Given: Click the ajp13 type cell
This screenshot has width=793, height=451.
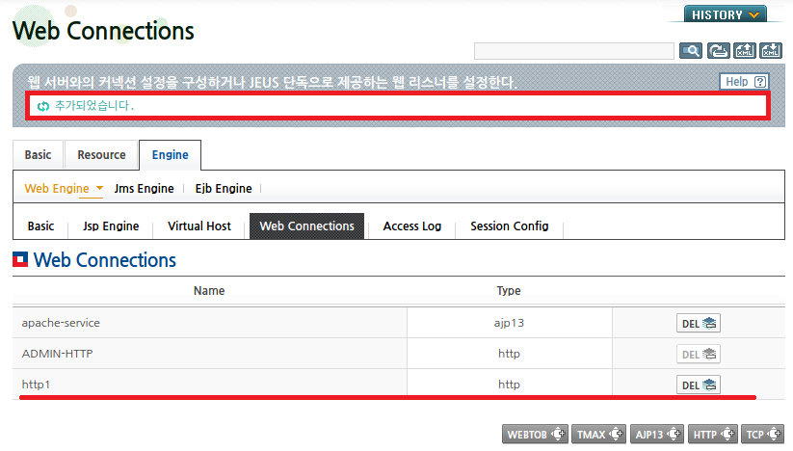Looking at the screenshot, I should [509, 323].
